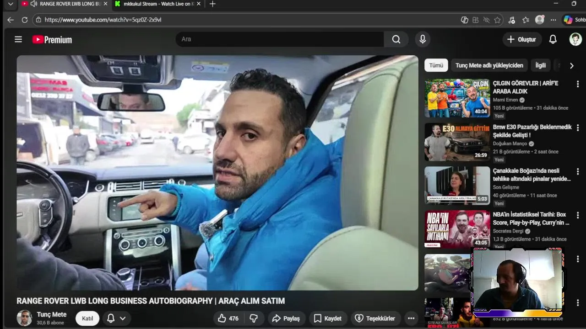Open the collections-style overlapping icon in address bar

(x=464, y=20)
